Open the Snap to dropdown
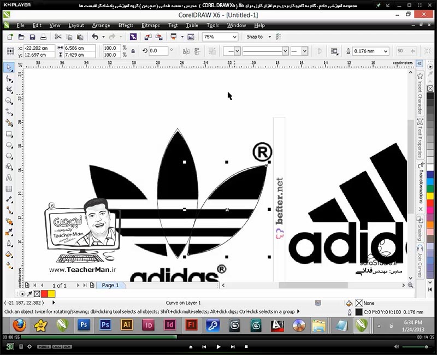This screenshot has width=437, height=355. 269,37
